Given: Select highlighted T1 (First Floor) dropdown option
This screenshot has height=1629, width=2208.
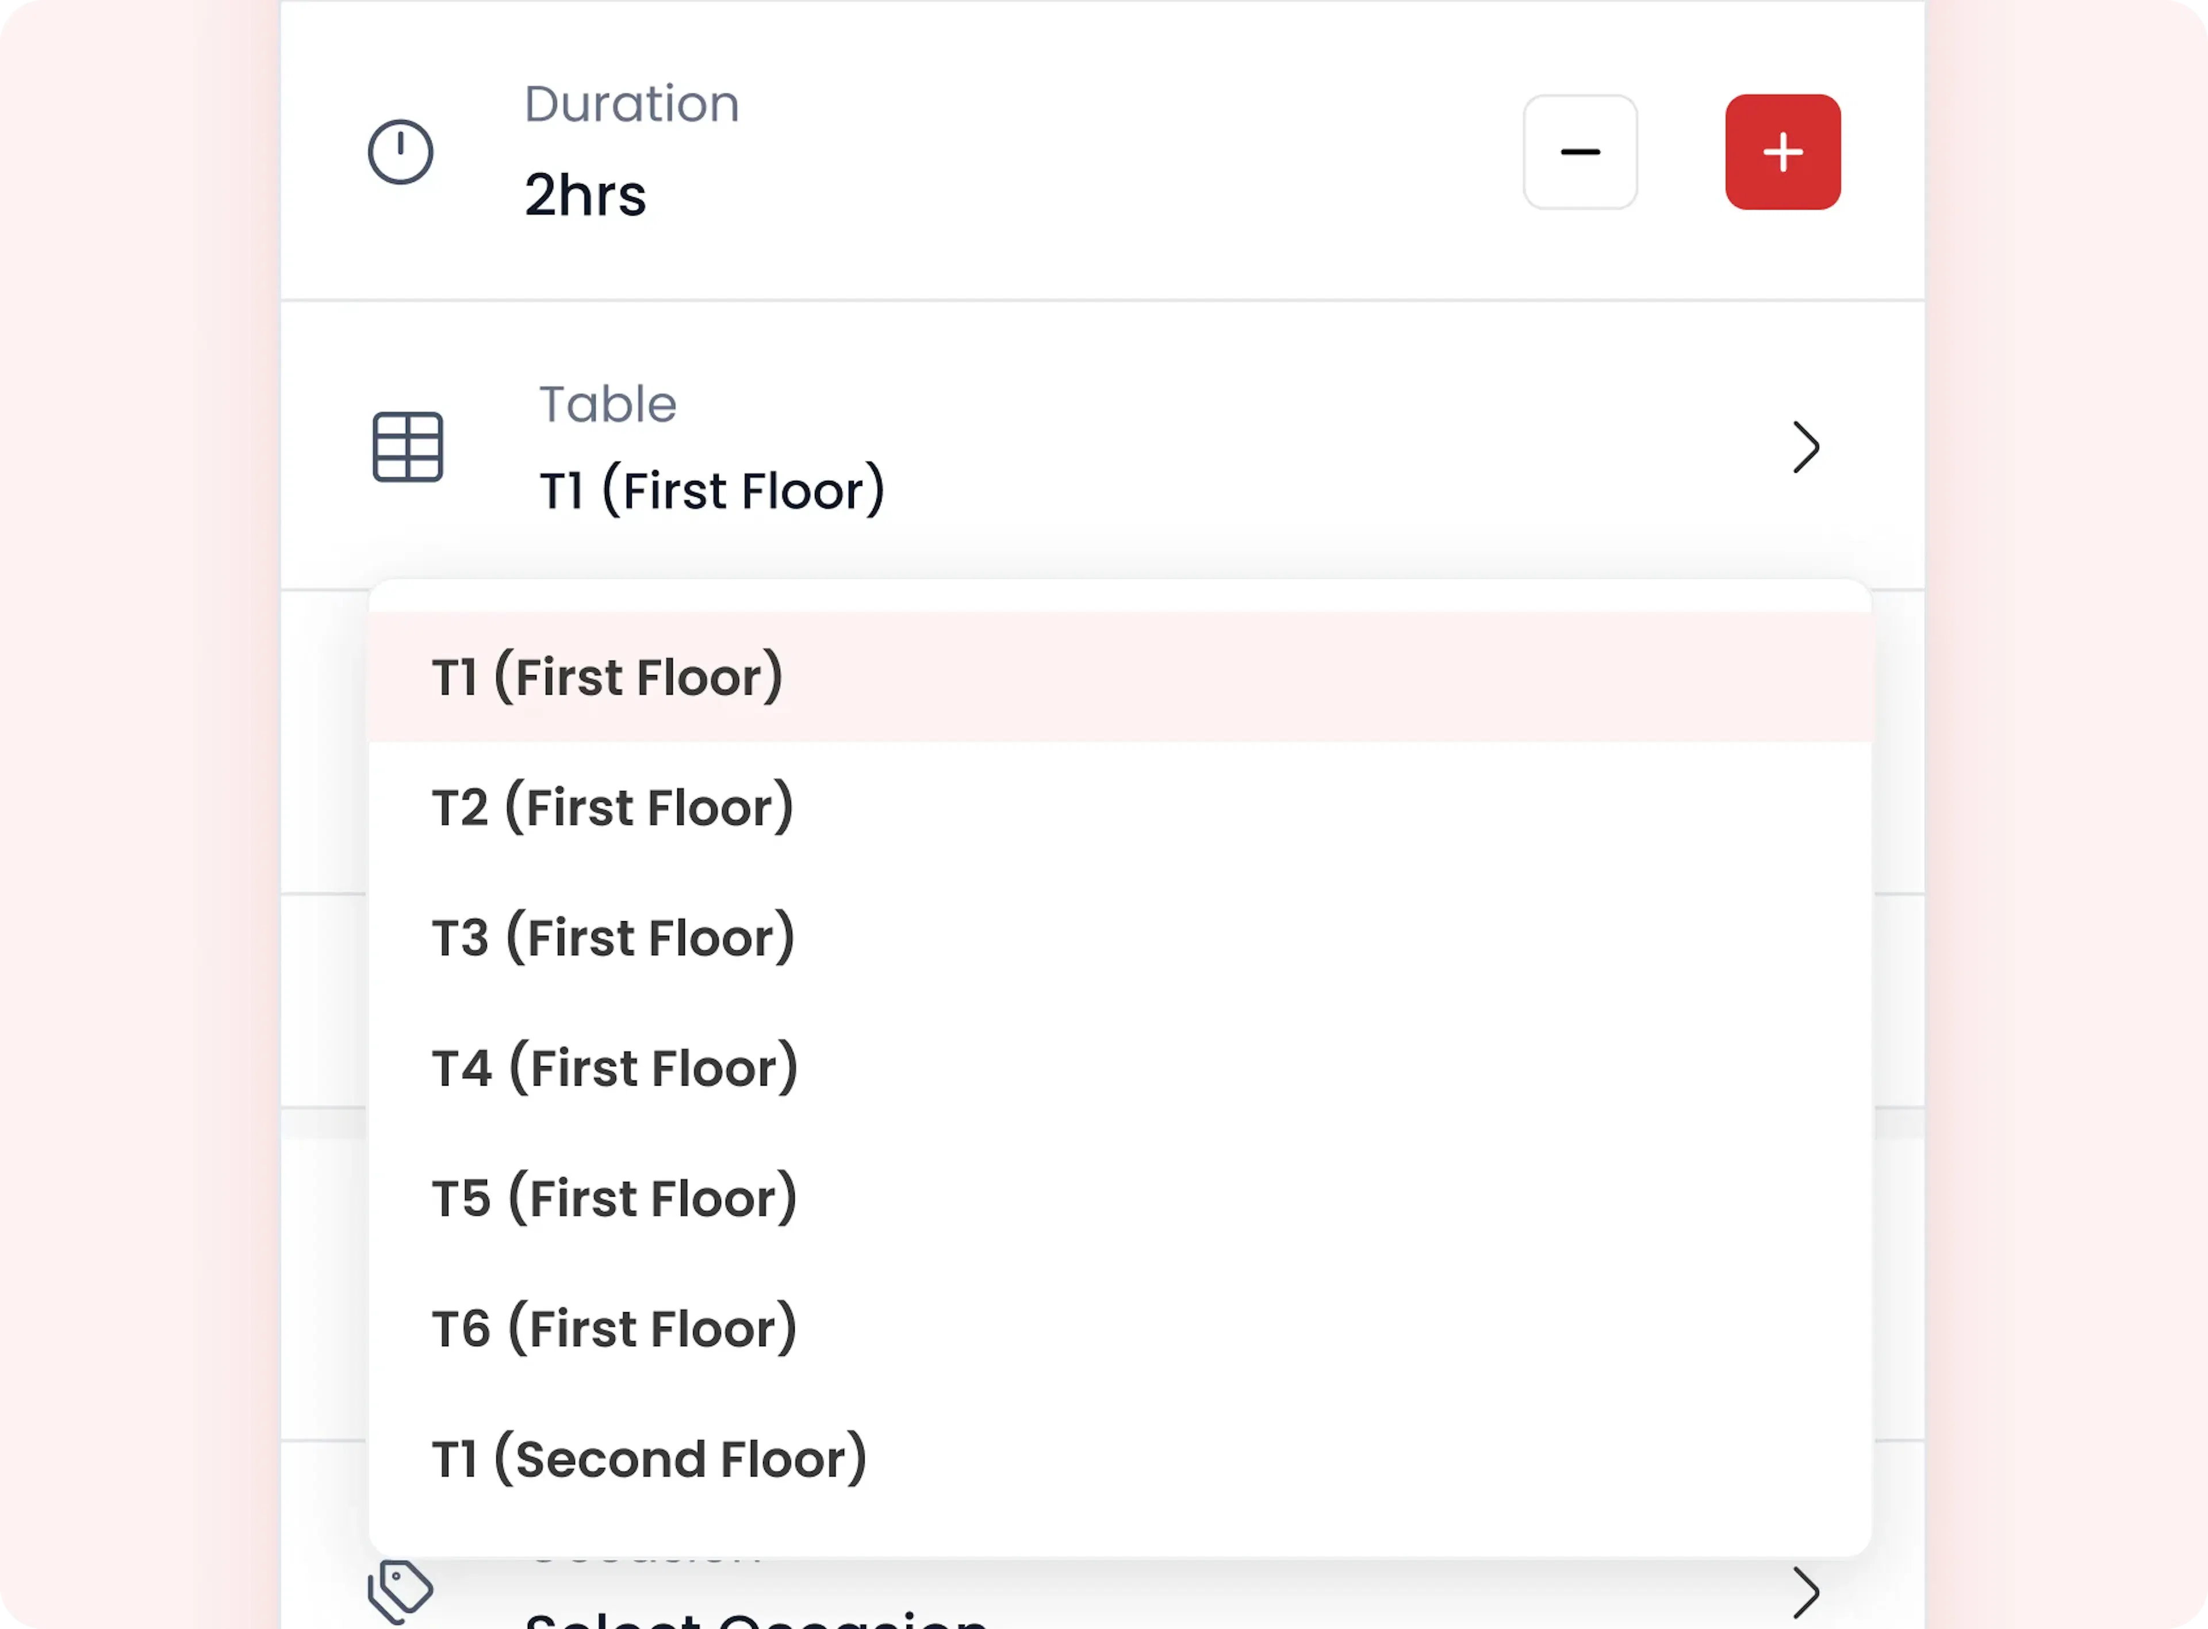Looking at the screenshot, I should (x=607, y=677).
